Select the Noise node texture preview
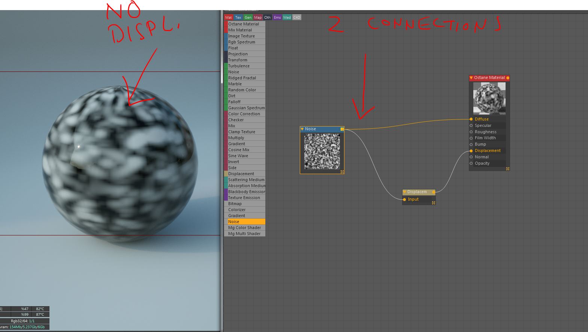The width and height of the screenshot is (588, 332). pos(322,152)
